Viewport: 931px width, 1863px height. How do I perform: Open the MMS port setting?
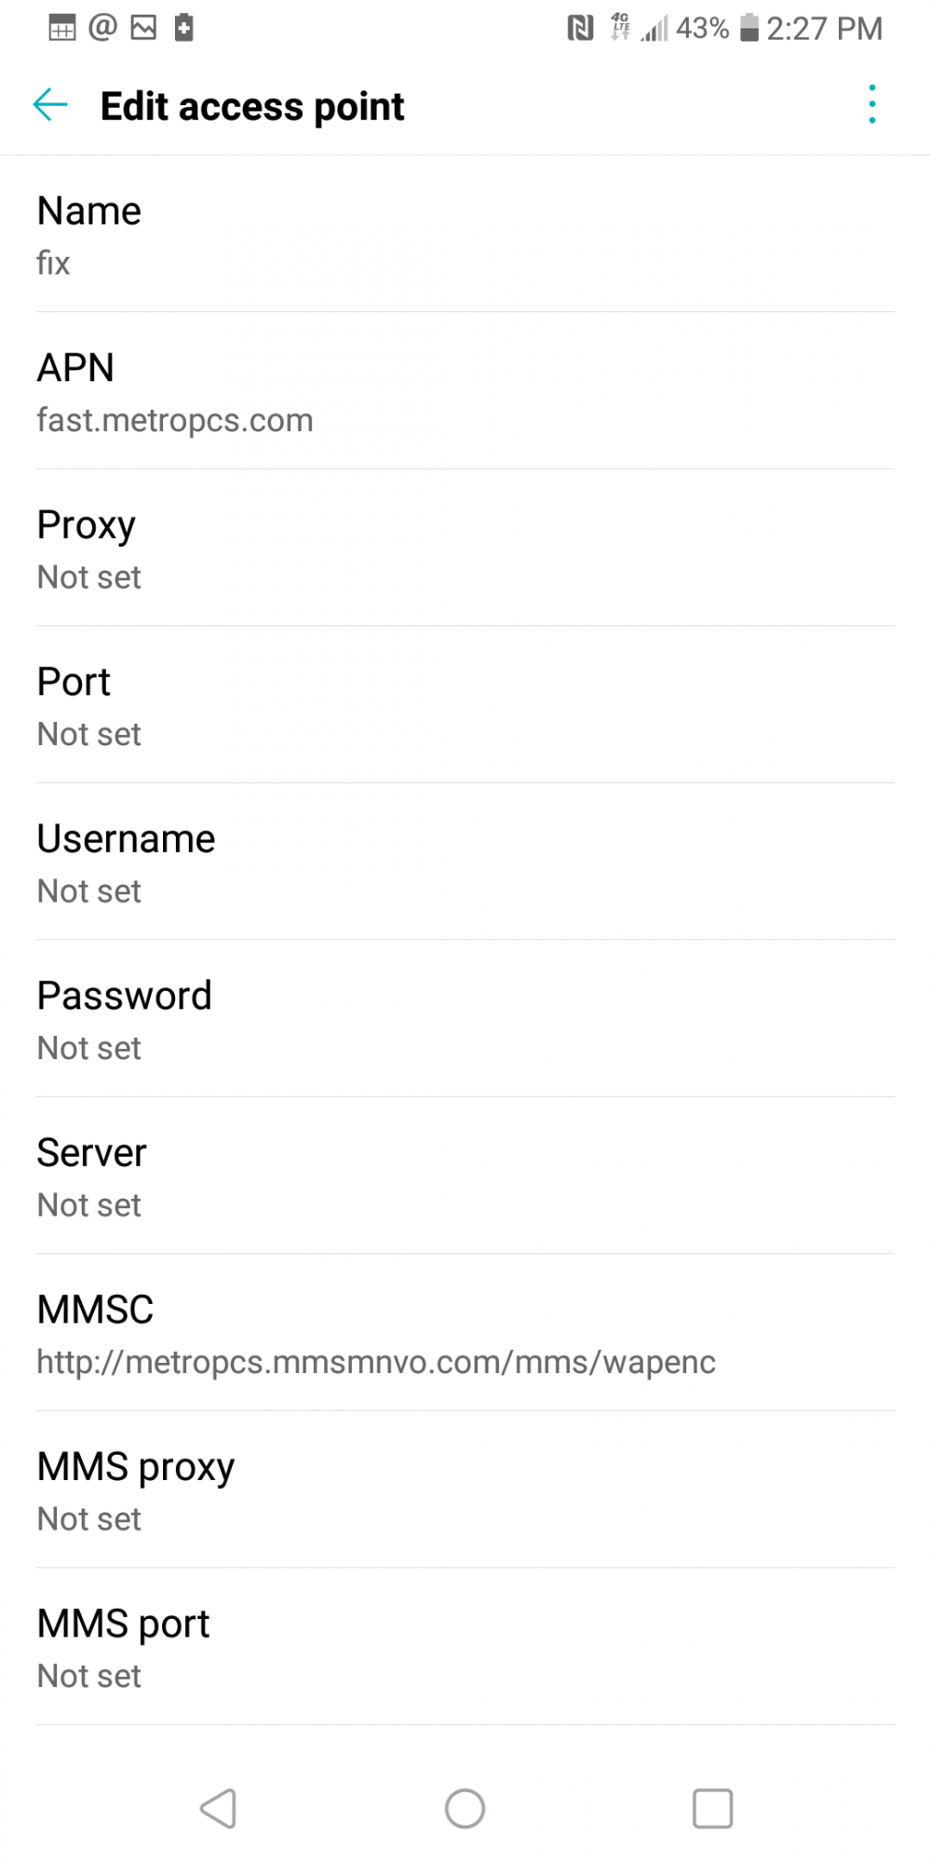pyautogui.click(x=465, y=1647)
